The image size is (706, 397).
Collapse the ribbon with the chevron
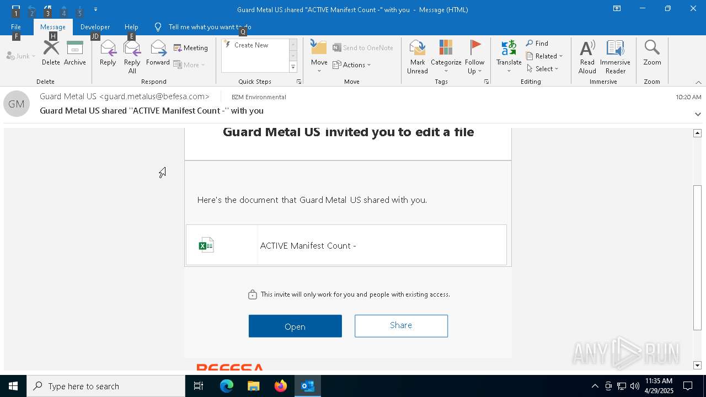click(698, 82)
